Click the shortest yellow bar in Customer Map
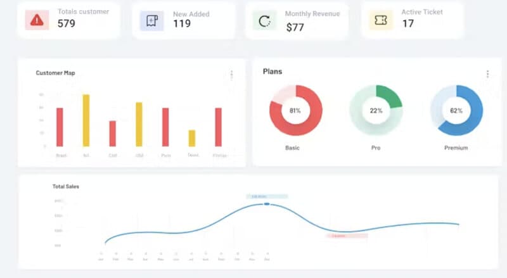Image resolution: width=507 pixels, height=278 pixels. coord(192,138)
